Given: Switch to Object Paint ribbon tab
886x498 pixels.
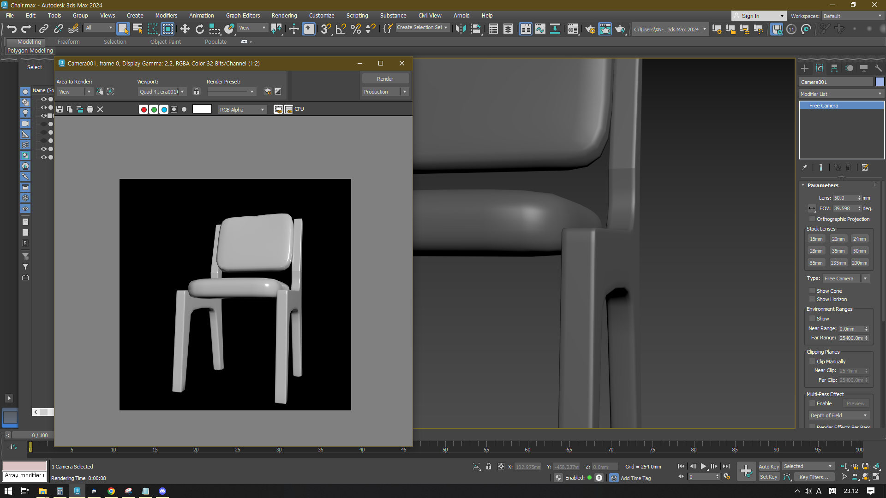Looking at the screenshot, I should 165,41.
